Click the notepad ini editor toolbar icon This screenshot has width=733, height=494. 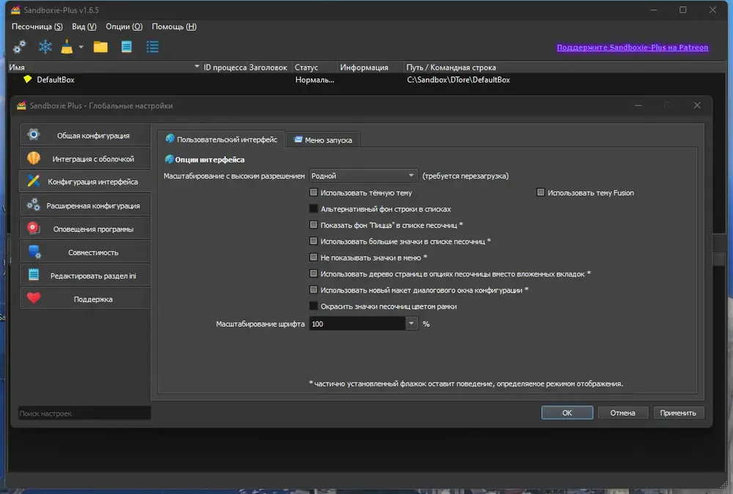tap(126, 47)
